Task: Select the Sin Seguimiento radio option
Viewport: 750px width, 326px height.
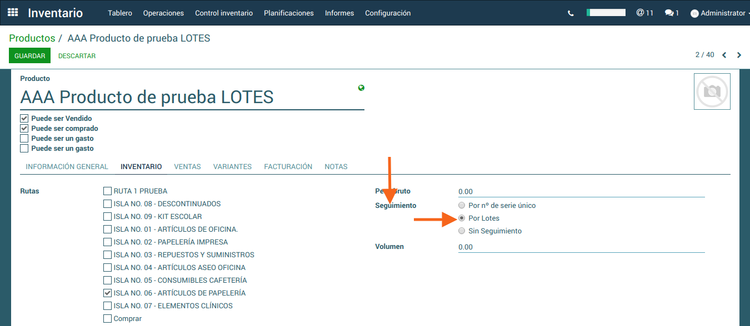Action: tap(462, 231)
